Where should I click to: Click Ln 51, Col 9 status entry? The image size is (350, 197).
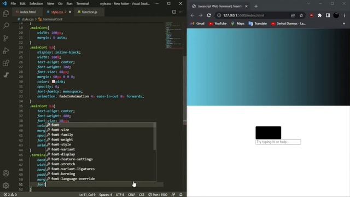87,195
